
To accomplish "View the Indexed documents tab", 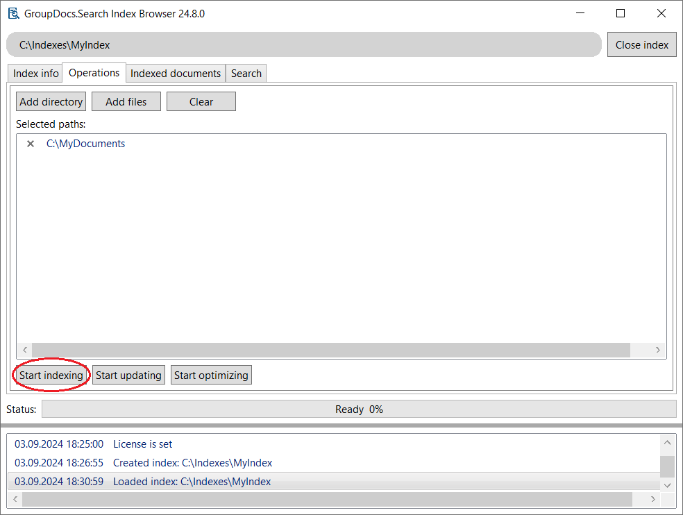I will click(175, 73).
